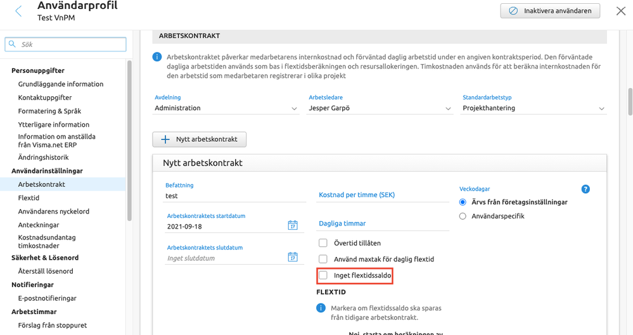Check Använd maxtak för daglig flextid

coord(323,259)
